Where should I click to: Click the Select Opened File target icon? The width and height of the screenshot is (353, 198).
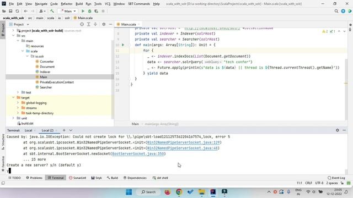[82, 24]
